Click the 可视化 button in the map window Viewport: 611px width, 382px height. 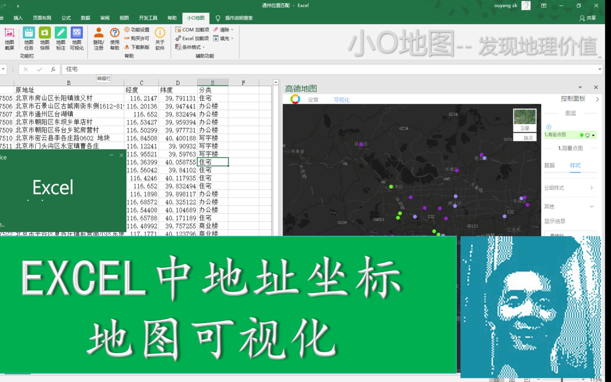pos(342,100)
